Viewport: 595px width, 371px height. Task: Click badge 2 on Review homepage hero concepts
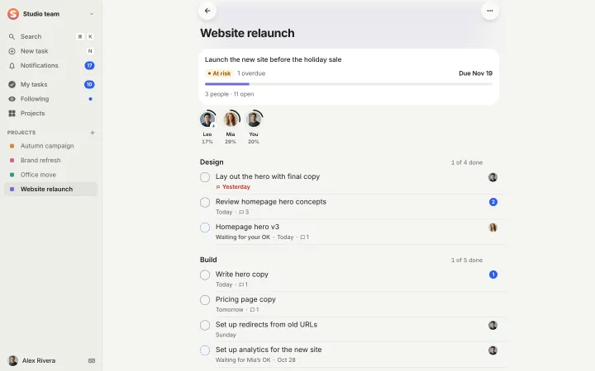(x=493, y=202)
